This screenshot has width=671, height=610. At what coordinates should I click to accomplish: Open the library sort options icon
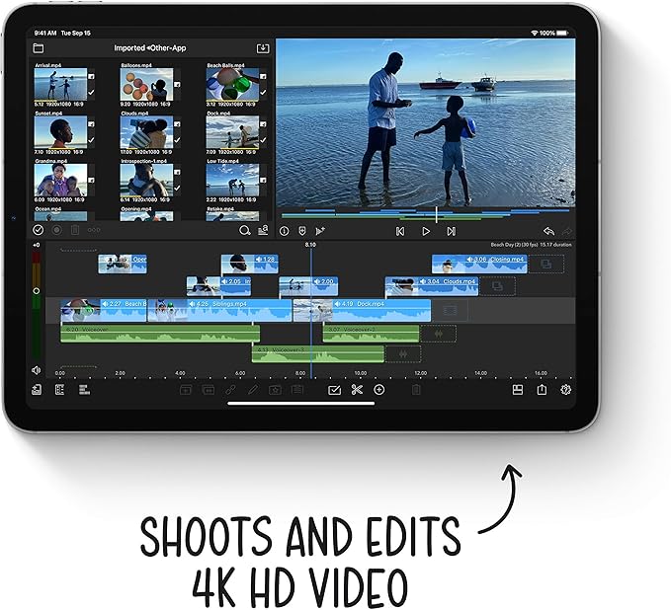263,231
